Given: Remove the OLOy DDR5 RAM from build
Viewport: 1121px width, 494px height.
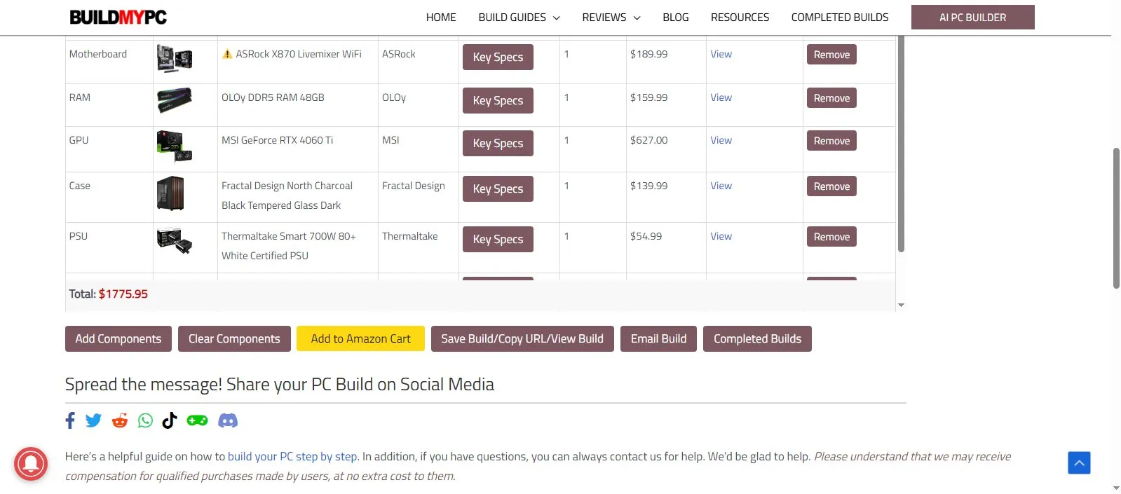Looking at the screenshot, I should click(831, 98).
